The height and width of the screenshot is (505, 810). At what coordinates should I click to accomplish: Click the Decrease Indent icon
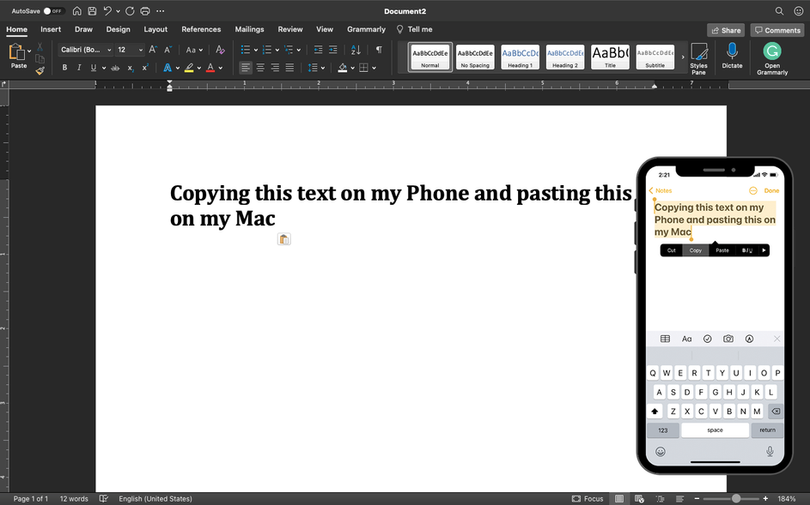pyautogui.click(x=318, y=50)
